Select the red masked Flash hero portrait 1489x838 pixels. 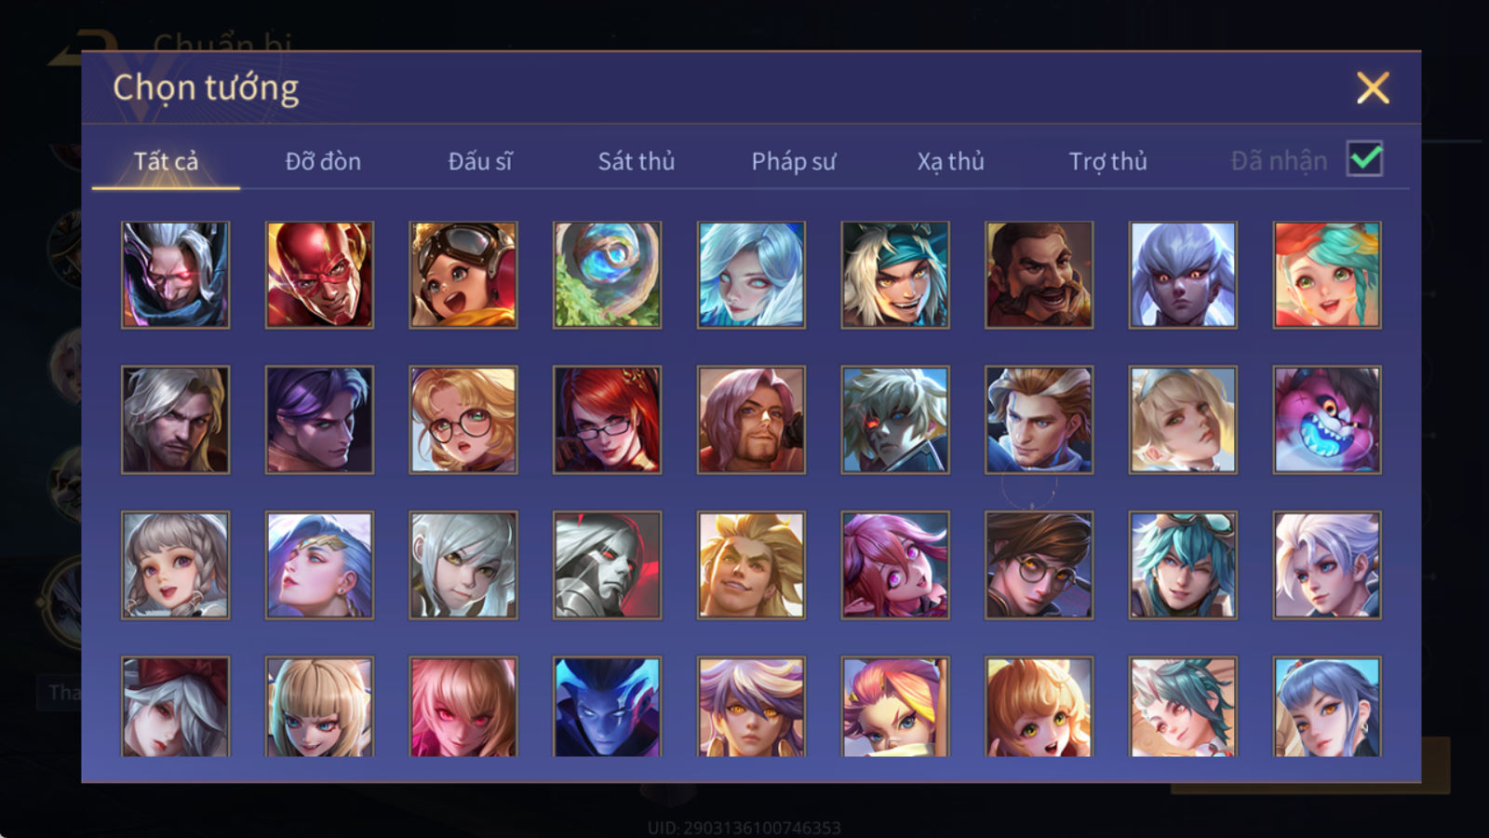pos(319,275)
